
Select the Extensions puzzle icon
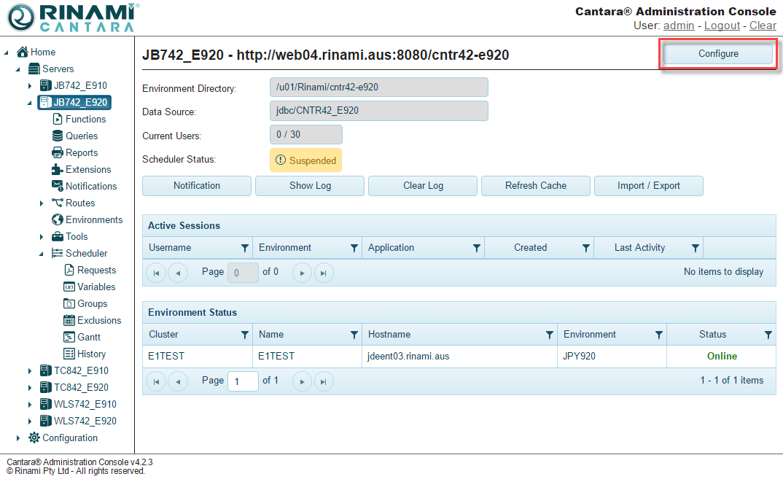(58, 169)
